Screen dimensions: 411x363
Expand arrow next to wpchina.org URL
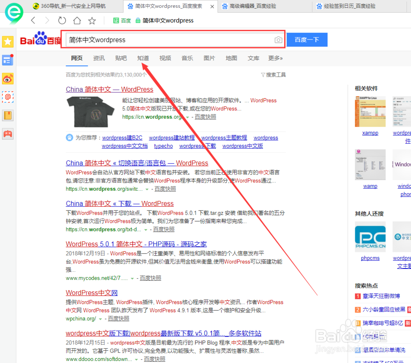point(100,319)
